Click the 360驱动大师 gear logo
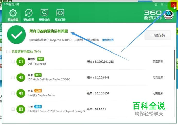The width and height of the screenshot is (178, 125). click(x=168, y=15)
